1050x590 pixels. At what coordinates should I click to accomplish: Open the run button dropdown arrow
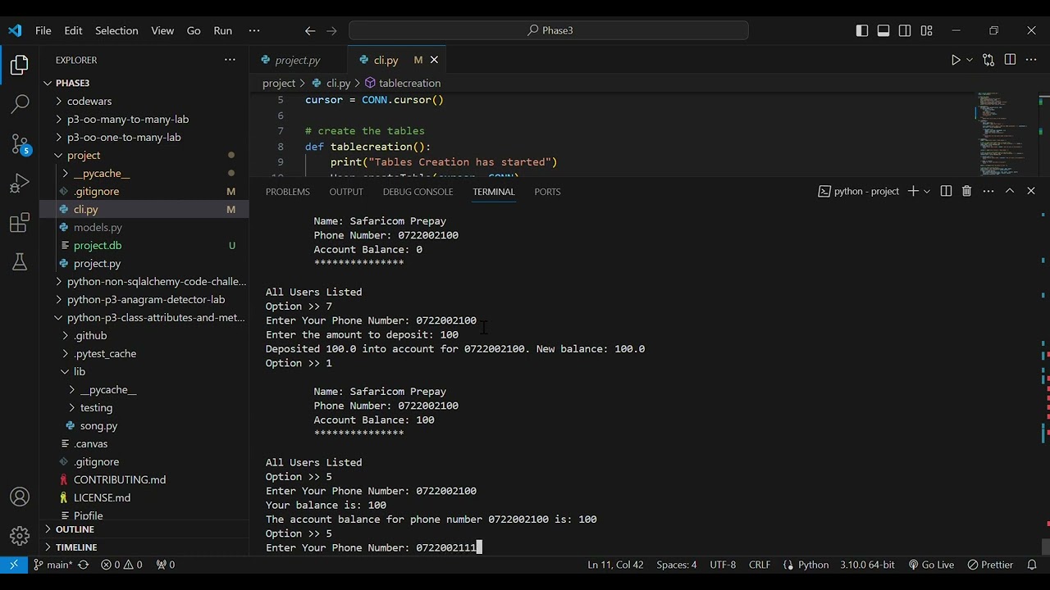970,60
